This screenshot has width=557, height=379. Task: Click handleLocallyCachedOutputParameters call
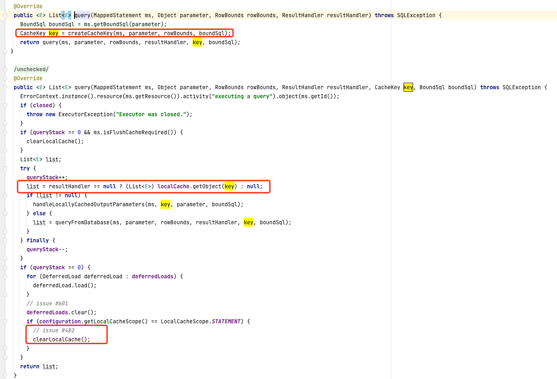(89, 204)
